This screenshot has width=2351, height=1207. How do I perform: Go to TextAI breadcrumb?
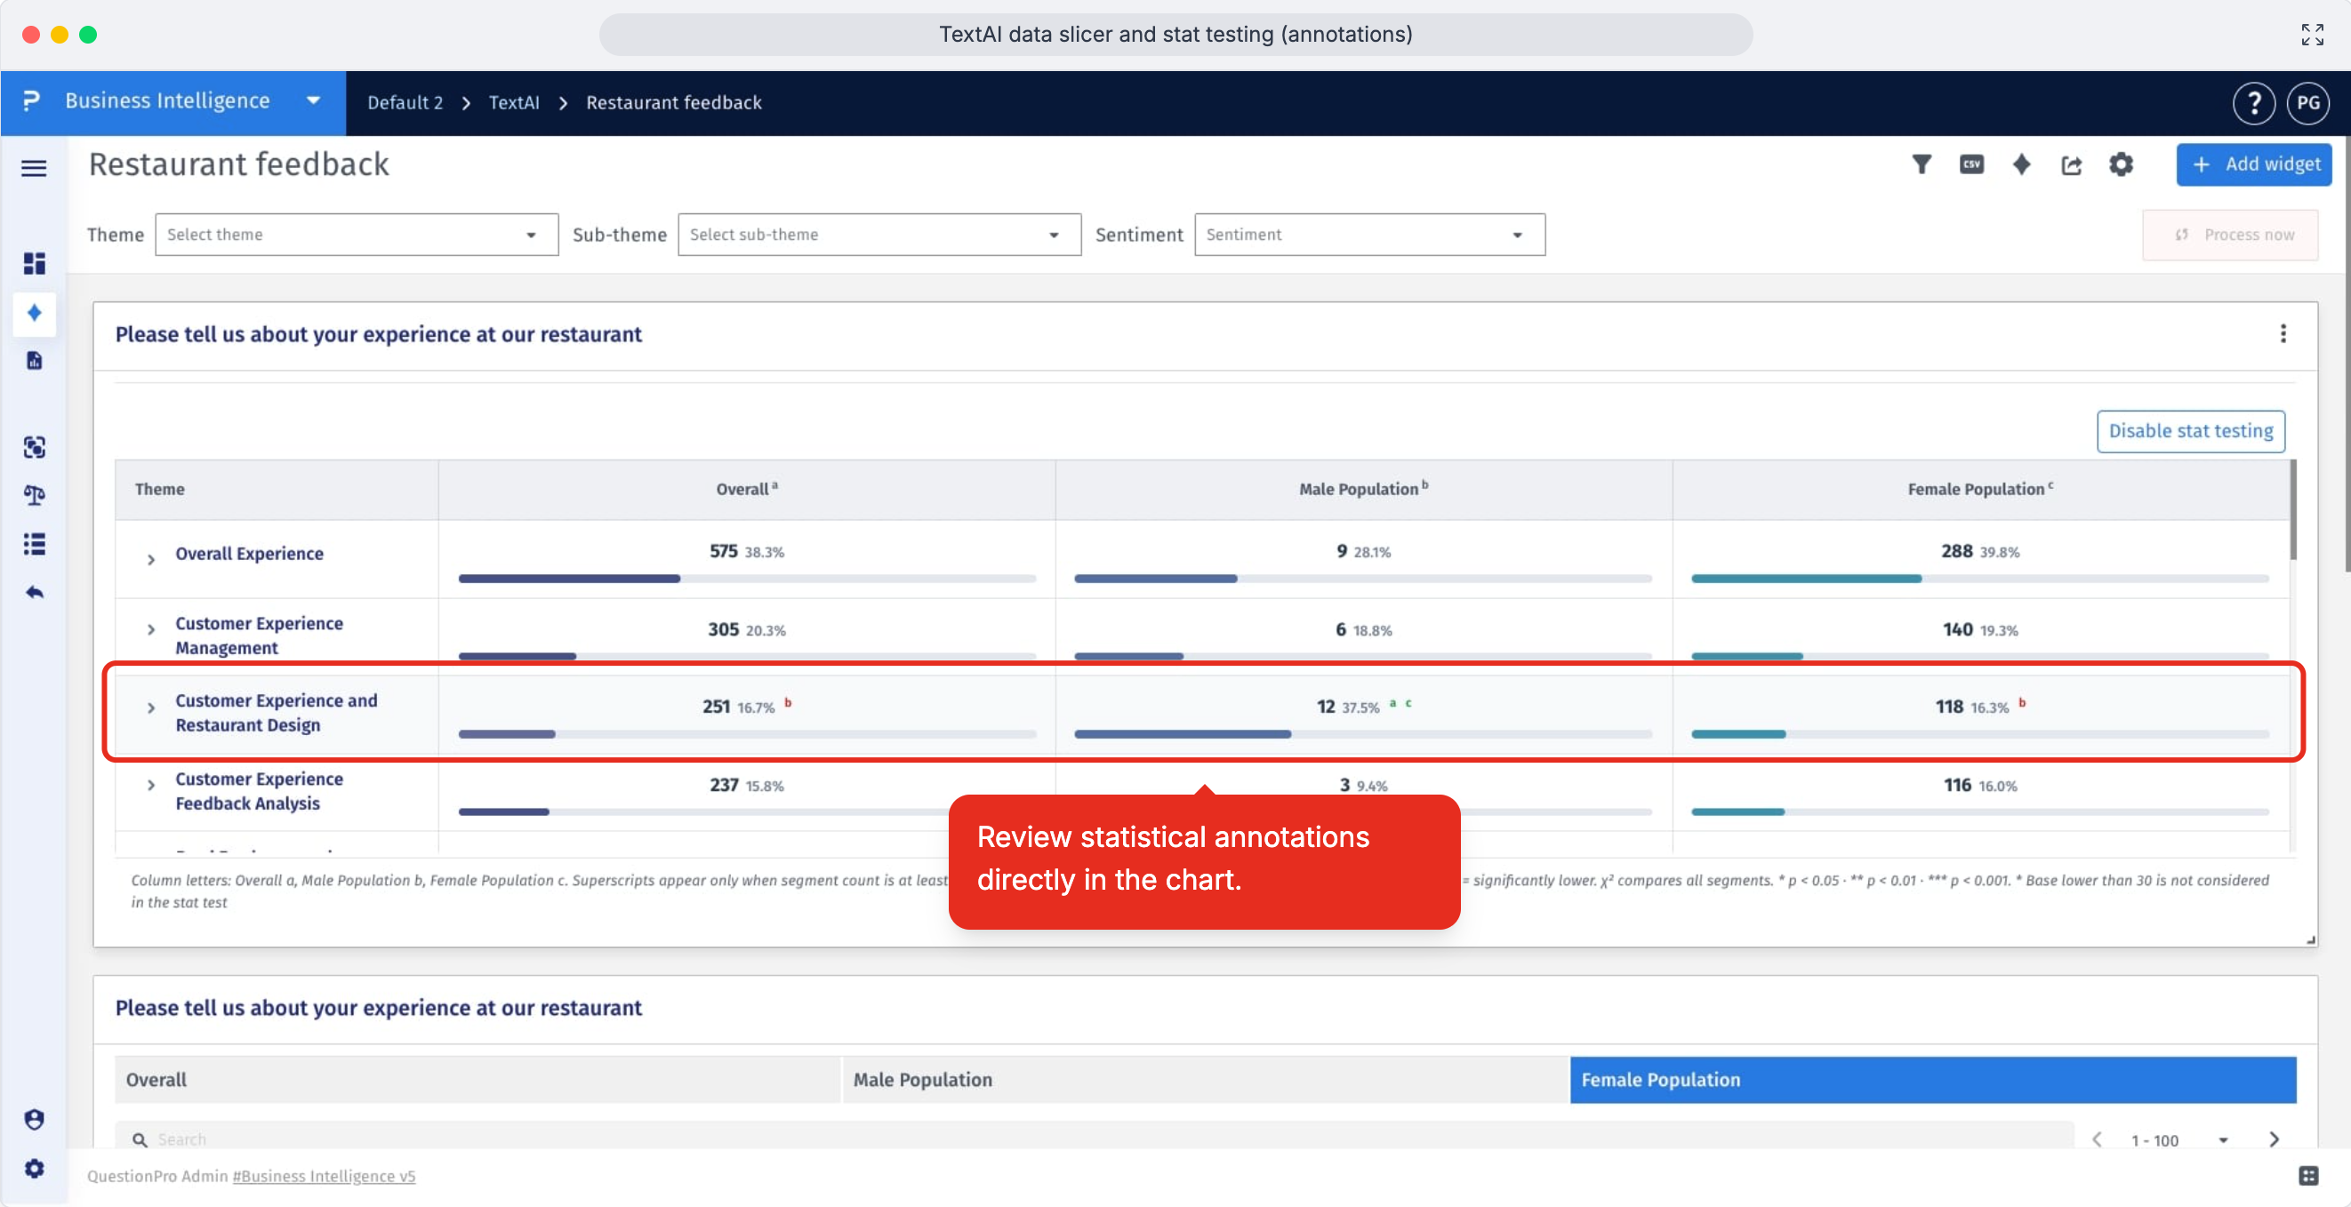pyautogui.click(x=514, y=102)
